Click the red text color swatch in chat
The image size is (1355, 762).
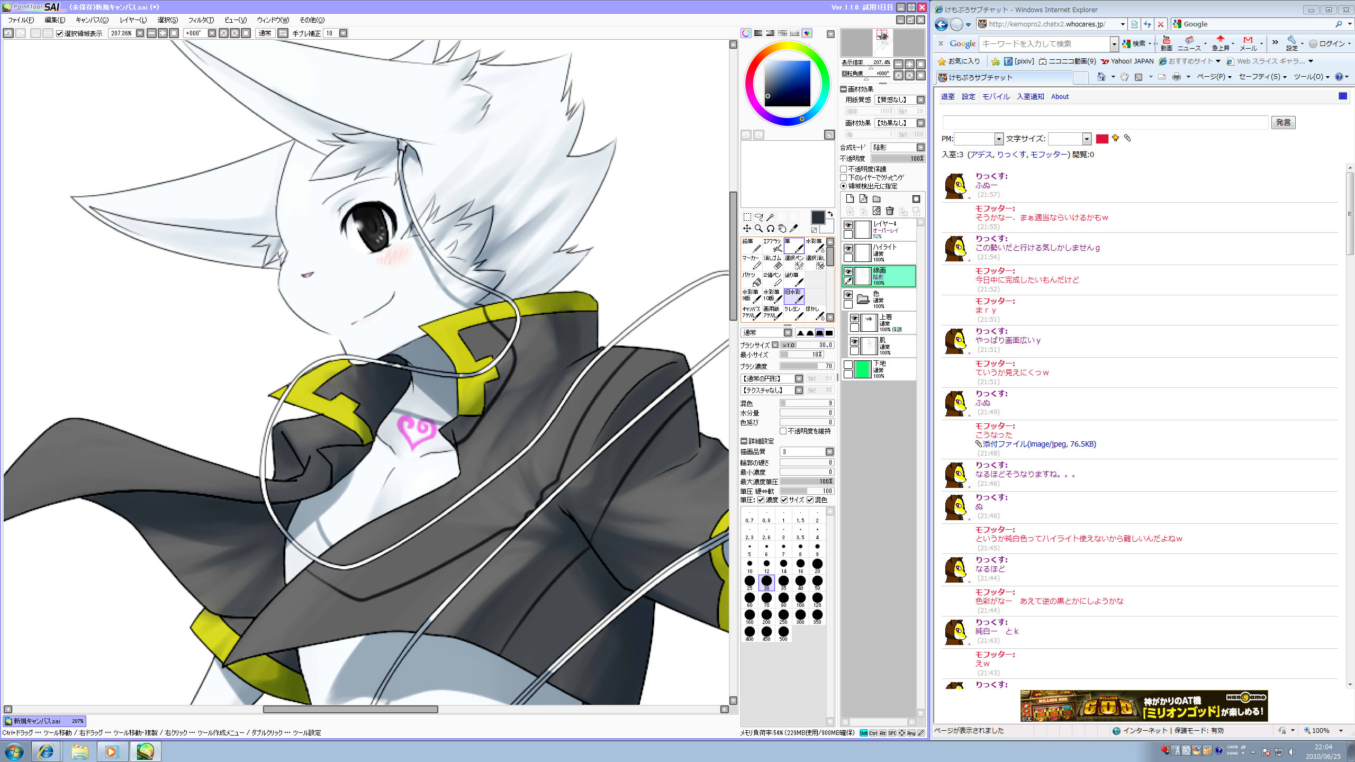pos(1102,139)
